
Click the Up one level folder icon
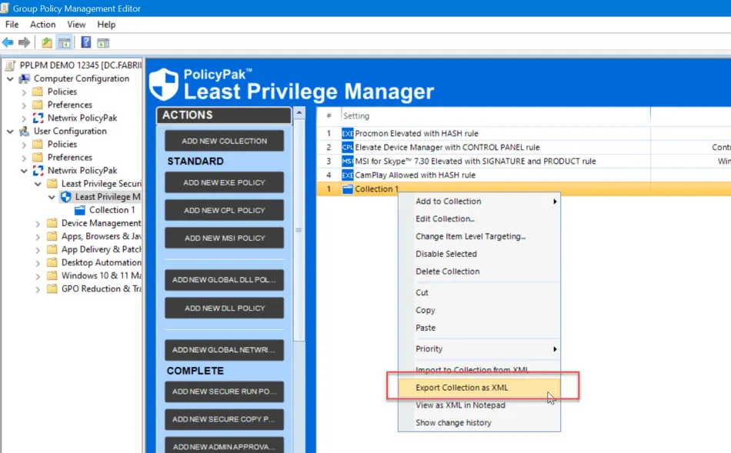coord(47,42)
